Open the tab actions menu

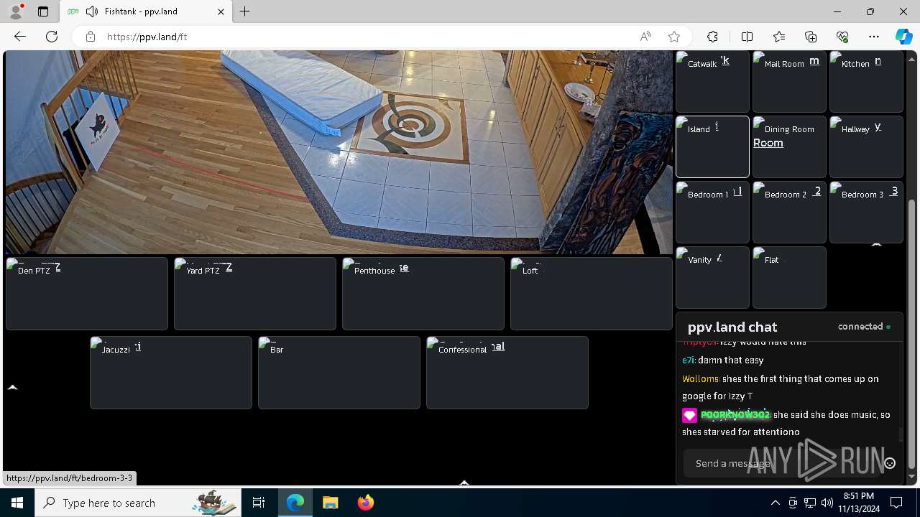click(x=43, y=11)
